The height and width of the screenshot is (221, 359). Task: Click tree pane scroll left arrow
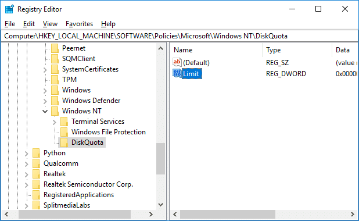[x=6, y=215]
